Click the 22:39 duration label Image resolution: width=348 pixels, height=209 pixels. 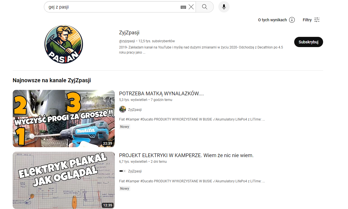pos(108,143)
